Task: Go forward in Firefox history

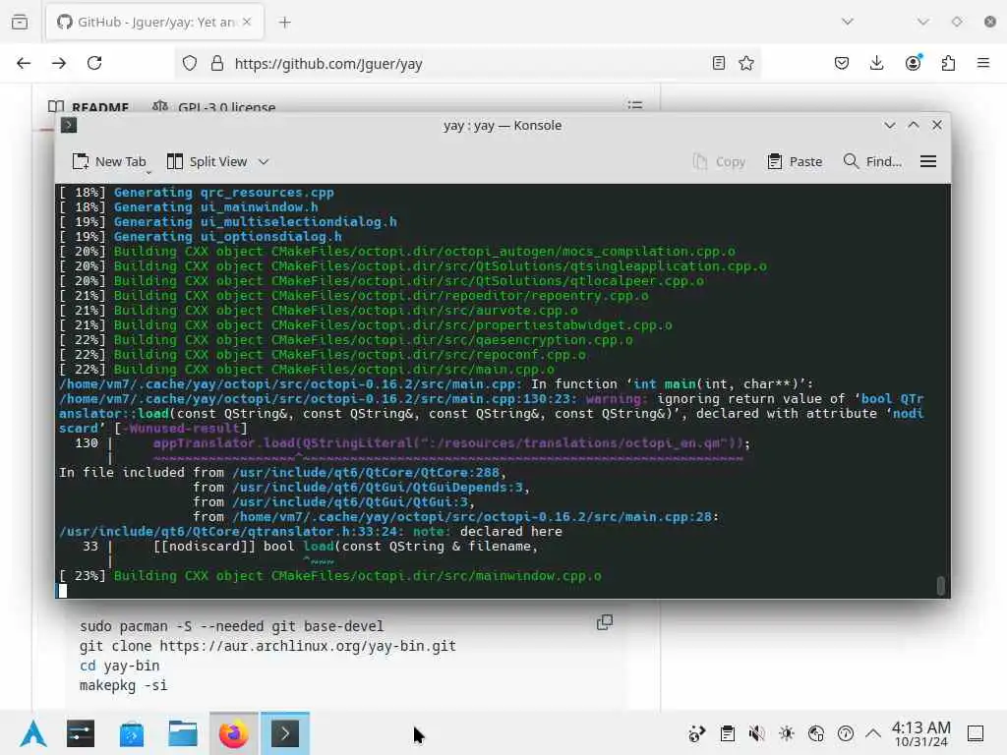Action: pyautogui.click(x=59, y=63)
